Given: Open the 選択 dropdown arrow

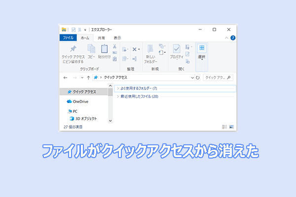Looking at the screenshot, I should (202, 60).
